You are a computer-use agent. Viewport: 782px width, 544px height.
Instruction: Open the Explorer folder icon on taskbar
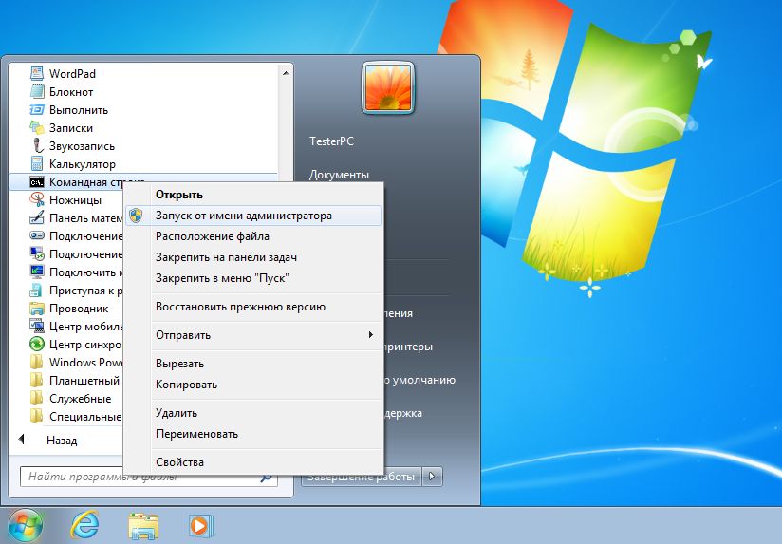143,526
